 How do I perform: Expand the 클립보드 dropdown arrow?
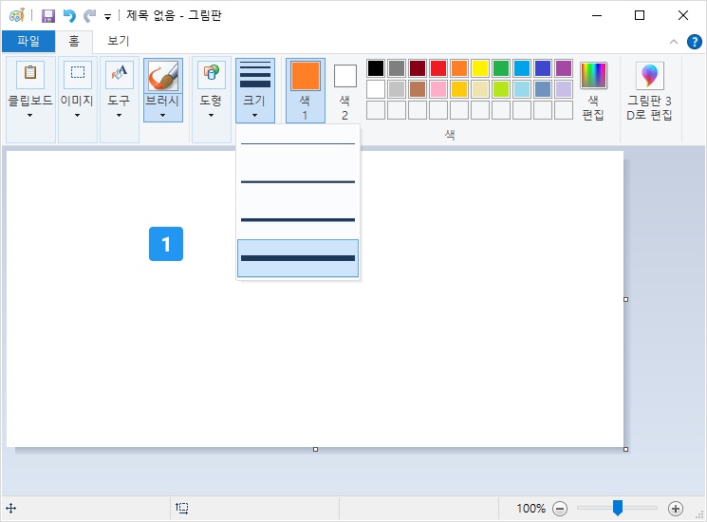pos(29,116)
